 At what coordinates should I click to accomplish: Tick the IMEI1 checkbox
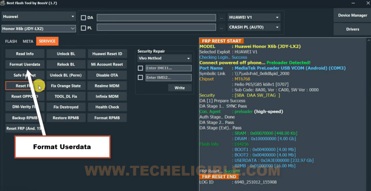click(x=140, y=68)
